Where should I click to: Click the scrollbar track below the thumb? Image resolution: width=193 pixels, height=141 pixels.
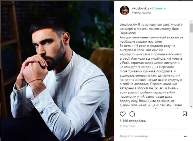pos(191,68)
